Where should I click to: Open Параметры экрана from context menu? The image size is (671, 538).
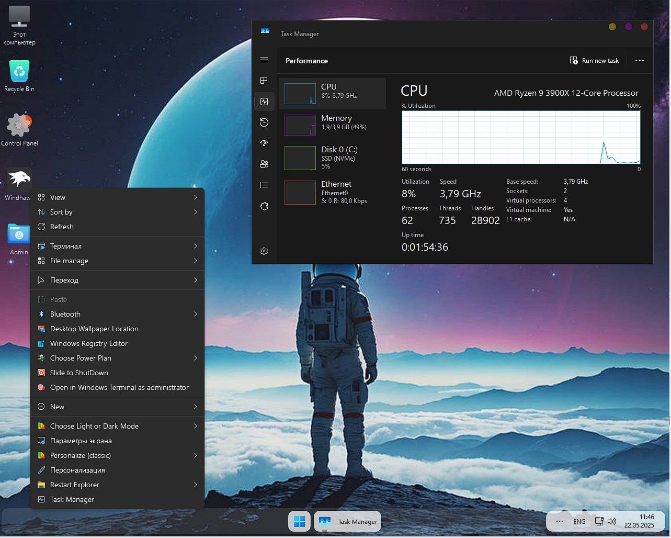(117, 441)
